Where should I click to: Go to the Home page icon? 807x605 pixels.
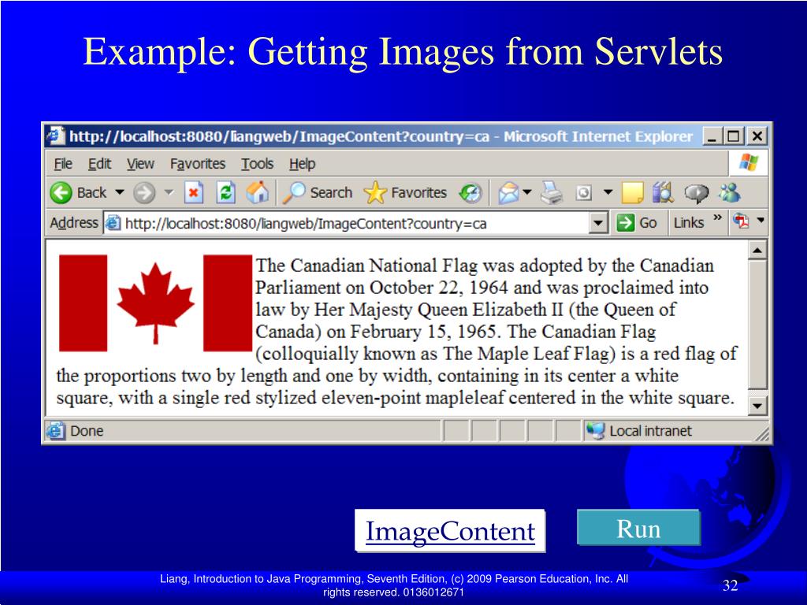point(258,192)
